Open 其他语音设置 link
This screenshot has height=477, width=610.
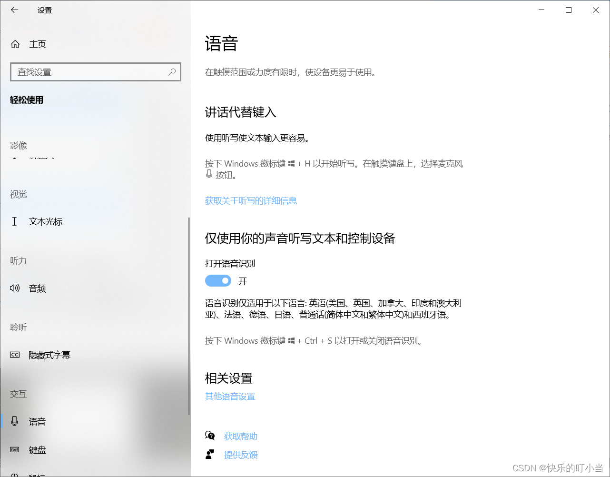click(x=230, y=396)
